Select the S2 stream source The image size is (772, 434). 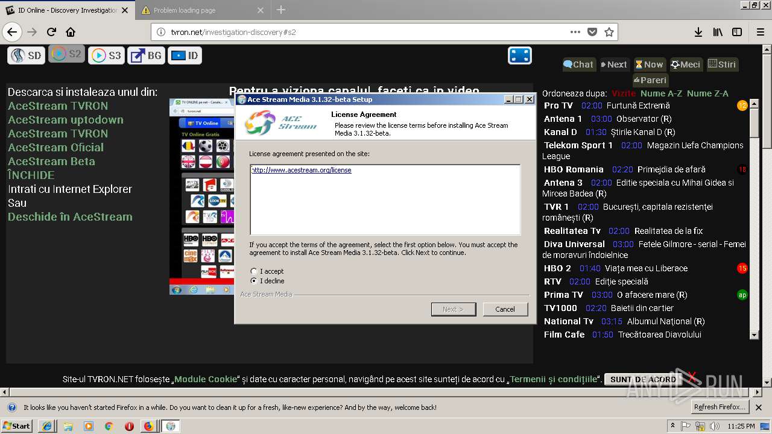(x=66, y=54)
